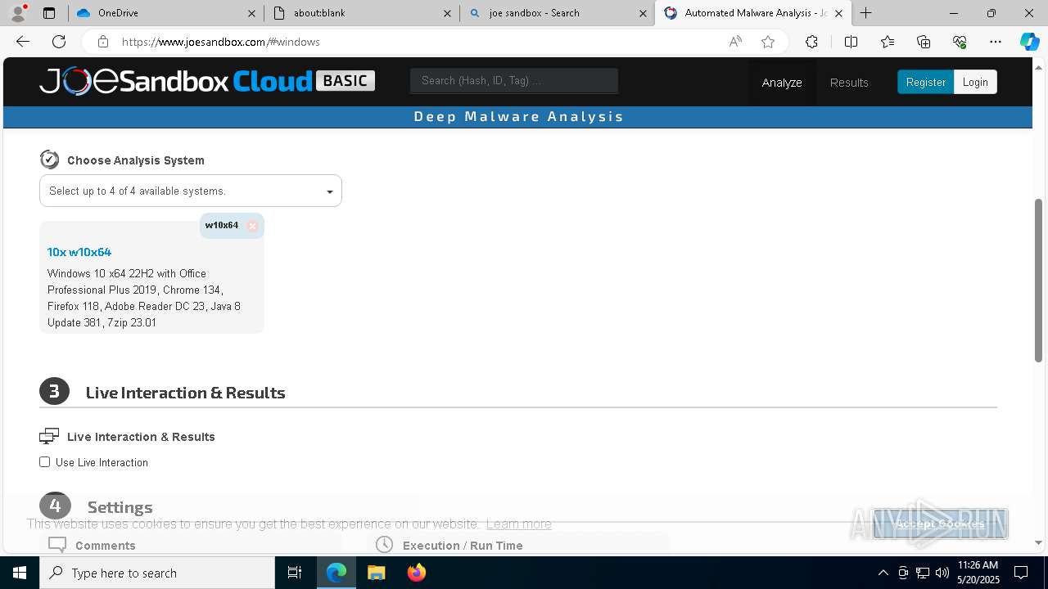Open the taskbar clock and date
The height and width of the screenshot is (589, 1048).
[978, 573]
